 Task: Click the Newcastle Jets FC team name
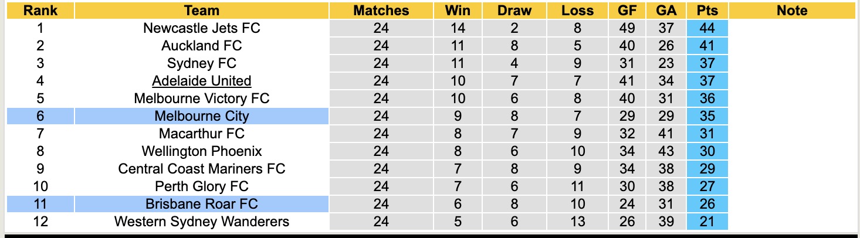tap(201, 28)
